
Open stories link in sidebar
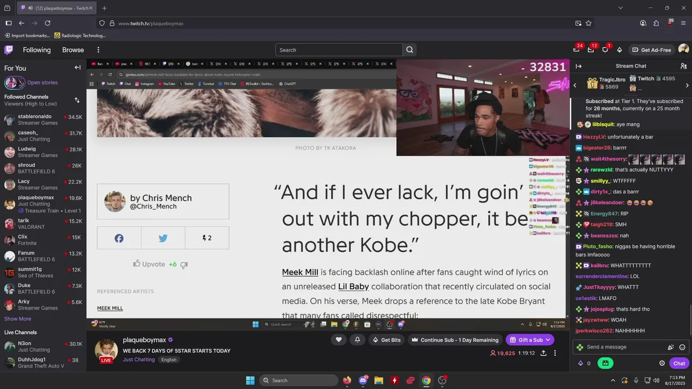coord(42,83)
